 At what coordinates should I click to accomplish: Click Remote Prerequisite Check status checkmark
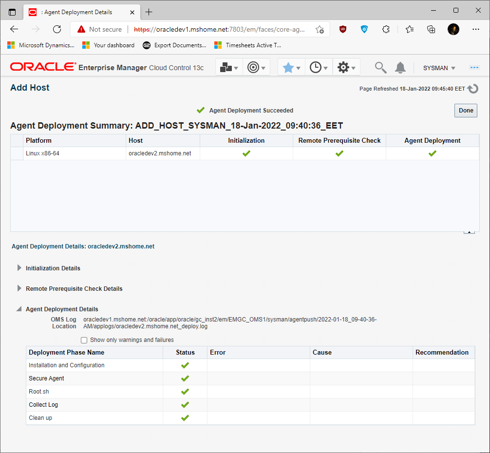click(339, 153)
